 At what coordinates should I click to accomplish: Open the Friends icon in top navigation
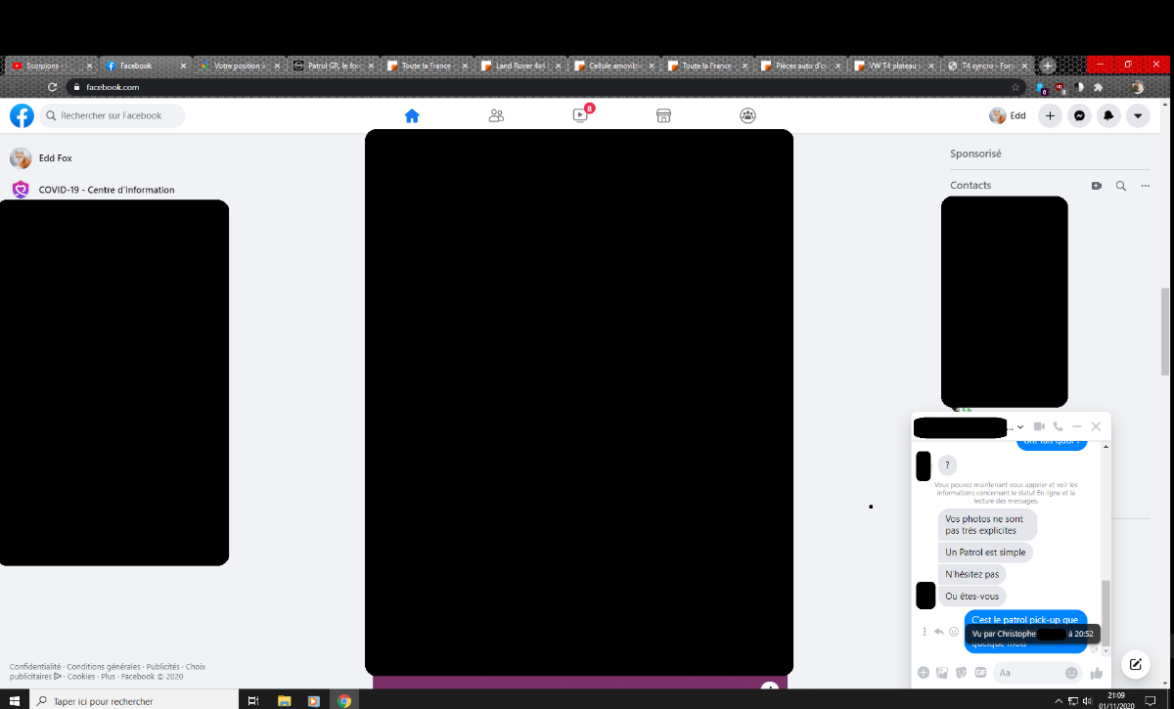tap(496, 115)
